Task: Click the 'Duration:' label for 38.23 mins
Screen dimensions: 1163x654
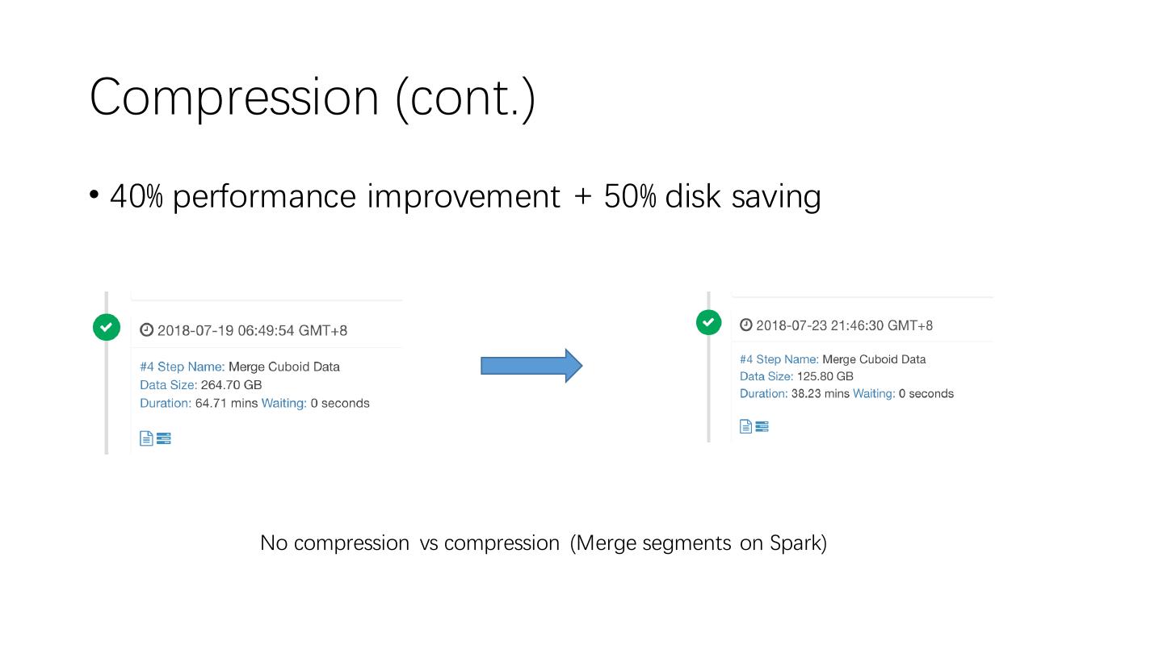Action: (x=763, y=394)
